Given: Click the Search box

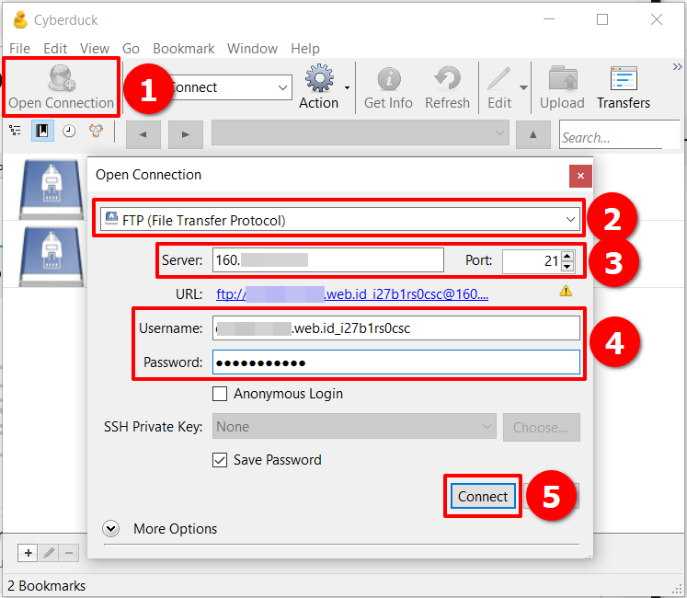Looking at the screenshot, I should (x=619, y=134).
